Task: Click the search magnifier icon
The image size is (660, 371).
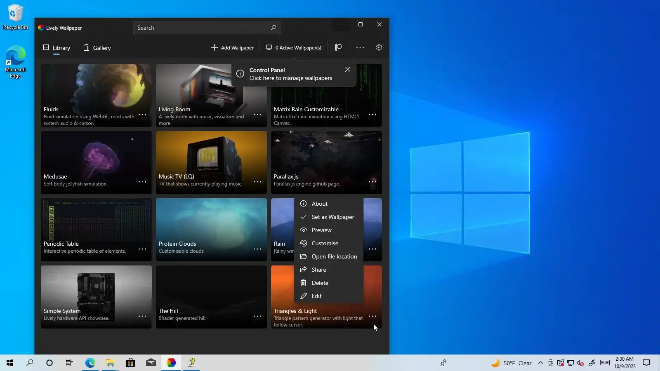Action: 273,28
